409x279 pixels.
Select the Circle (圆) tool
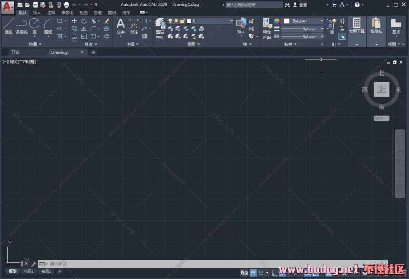(34, 26)
